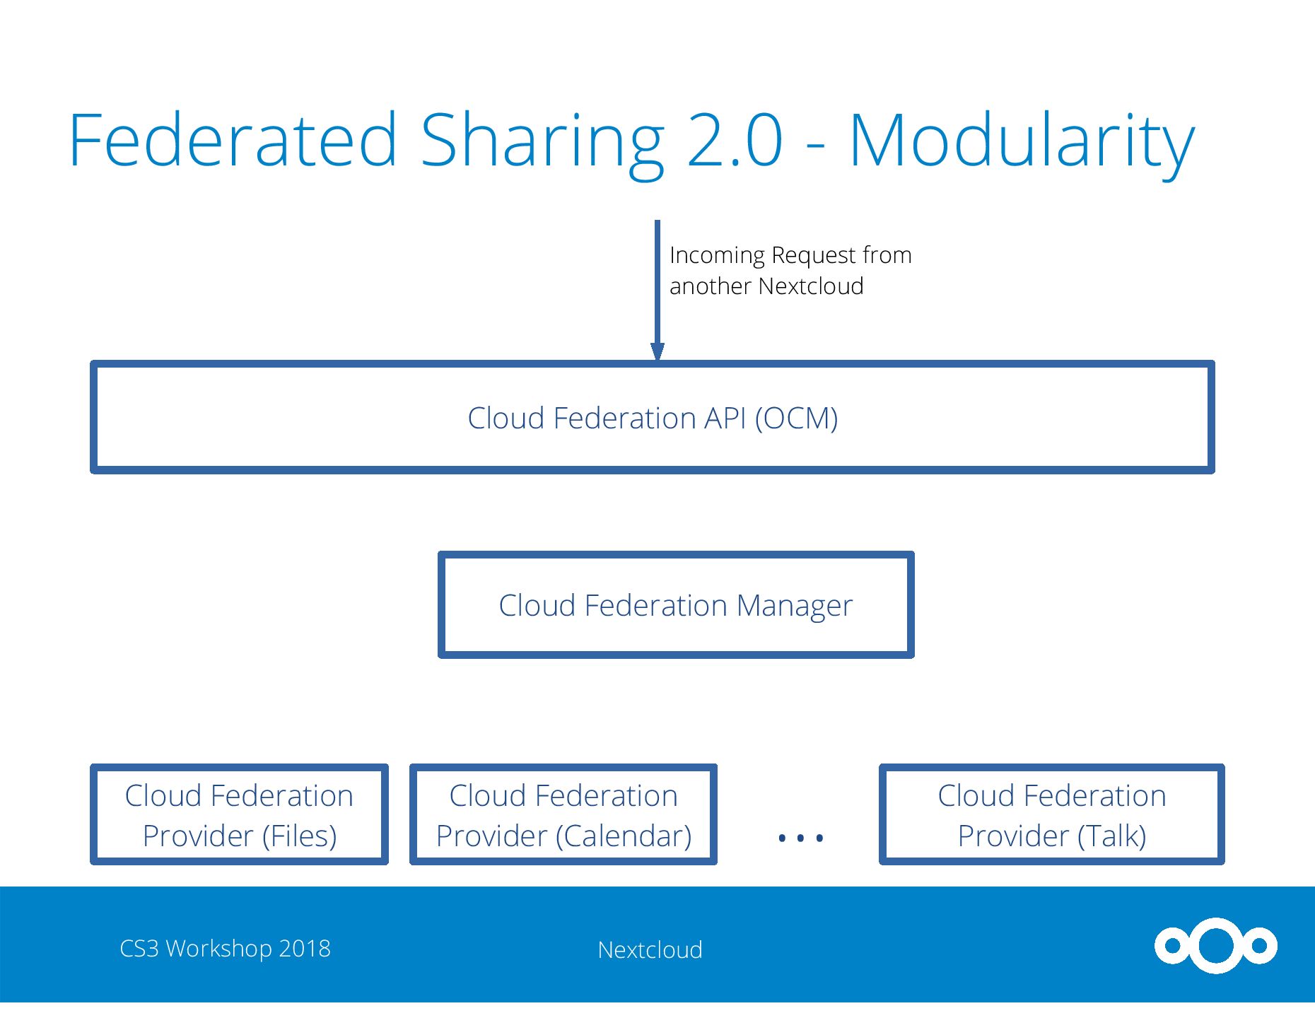The height and width of the screenshot is (1018, 1315).
Task: Click the Nextcloud logo icon in footer
Action: (1216, 945)
